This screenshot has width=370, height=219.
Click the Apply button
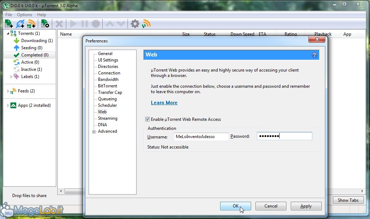tap(306, 206)
